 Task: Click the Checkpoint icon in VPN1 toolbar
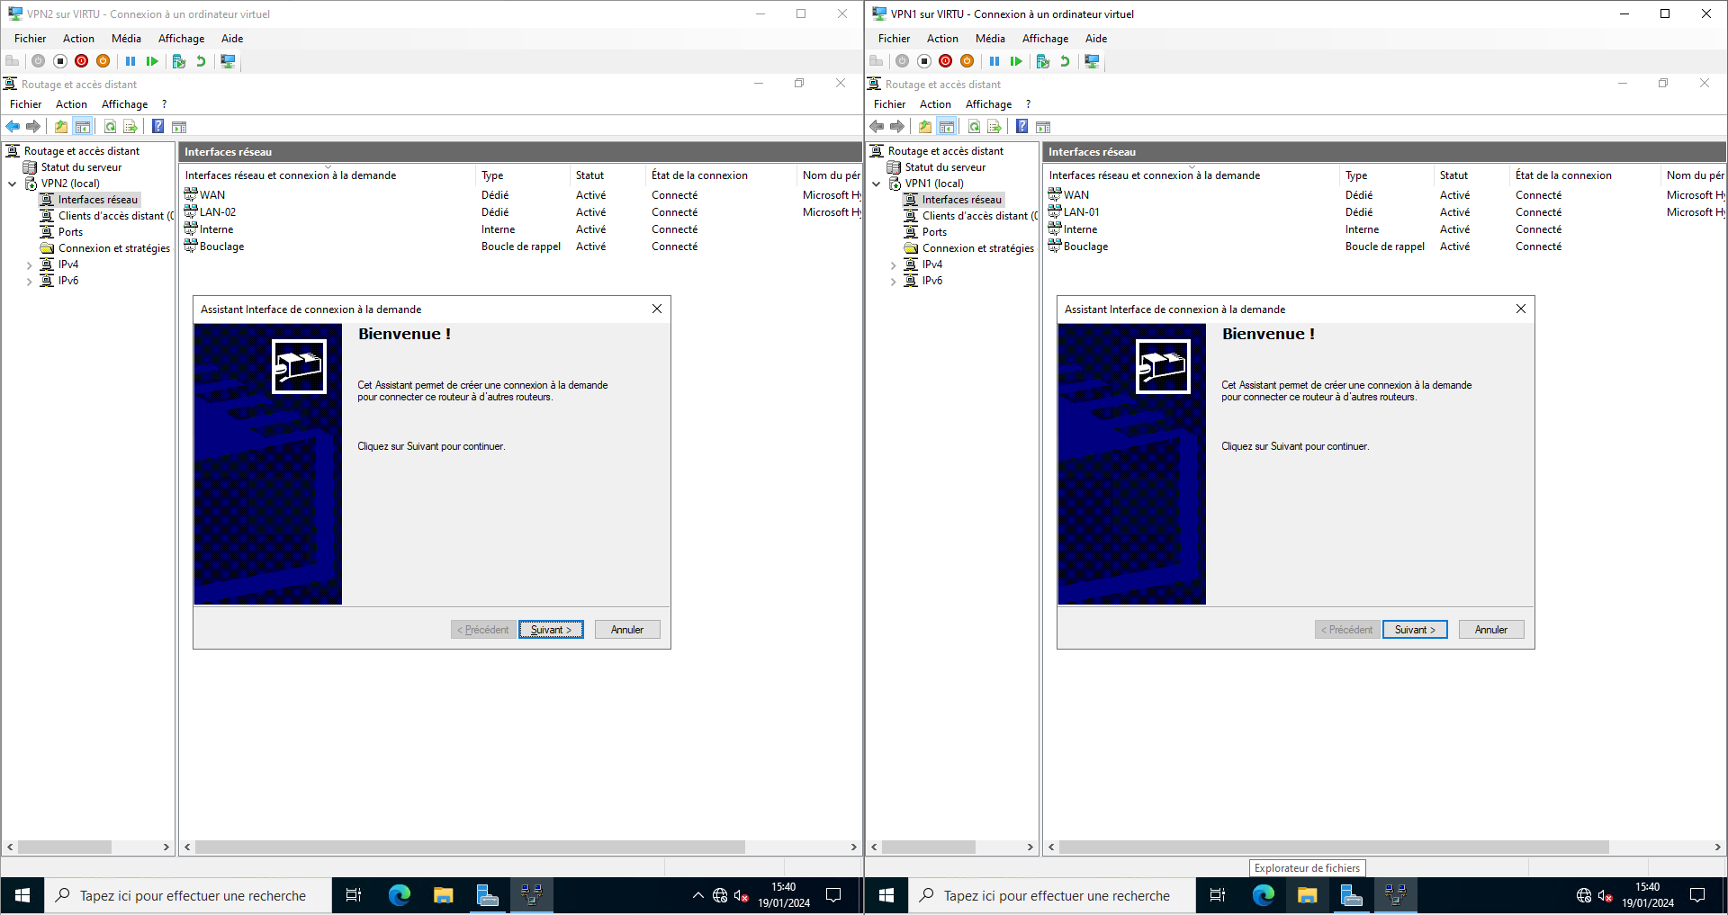(x=1043, y=61)
